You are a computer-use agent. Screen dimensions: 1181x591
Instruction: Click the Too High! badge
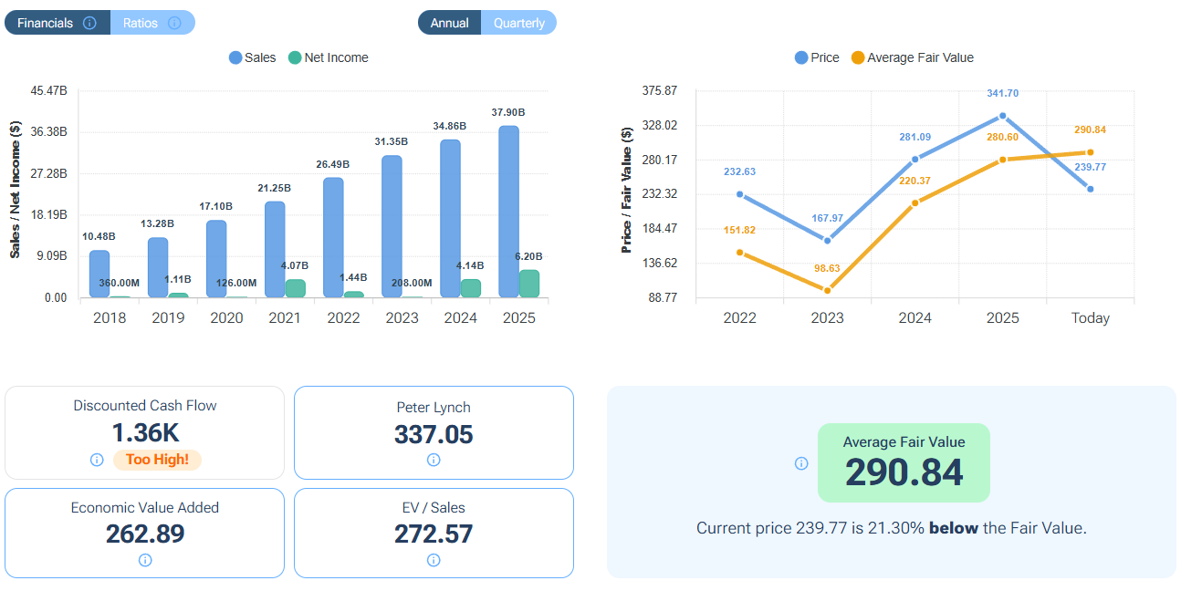point(157,460)
